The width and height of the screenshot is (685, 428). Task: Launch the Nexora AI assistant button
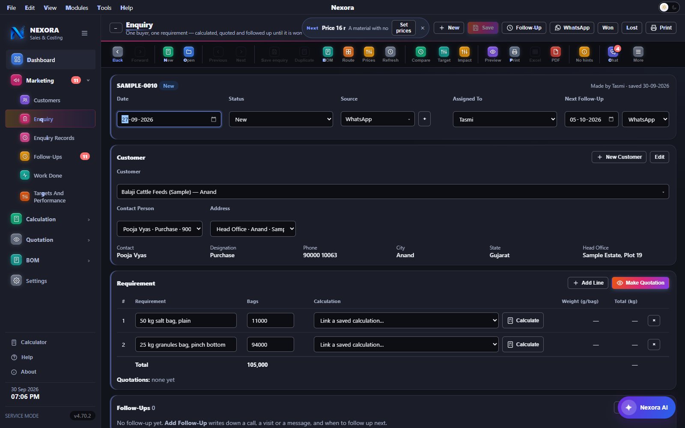click(x=646, y=407)
